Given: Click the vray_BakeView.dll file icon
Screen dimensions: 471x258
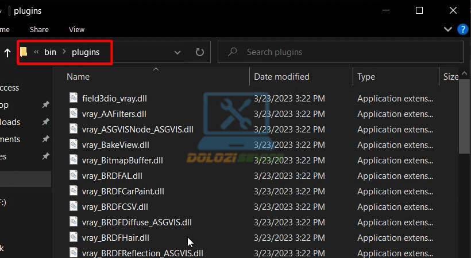Looking at the screenshot, I should (74, 144).
